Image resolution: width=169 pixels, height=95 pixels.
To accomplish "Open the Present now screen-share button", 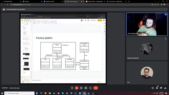I will pos(86,88).
